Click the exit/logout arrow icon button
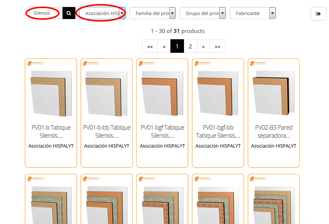Viewport: 329px width, 224px height. (318, 14)
